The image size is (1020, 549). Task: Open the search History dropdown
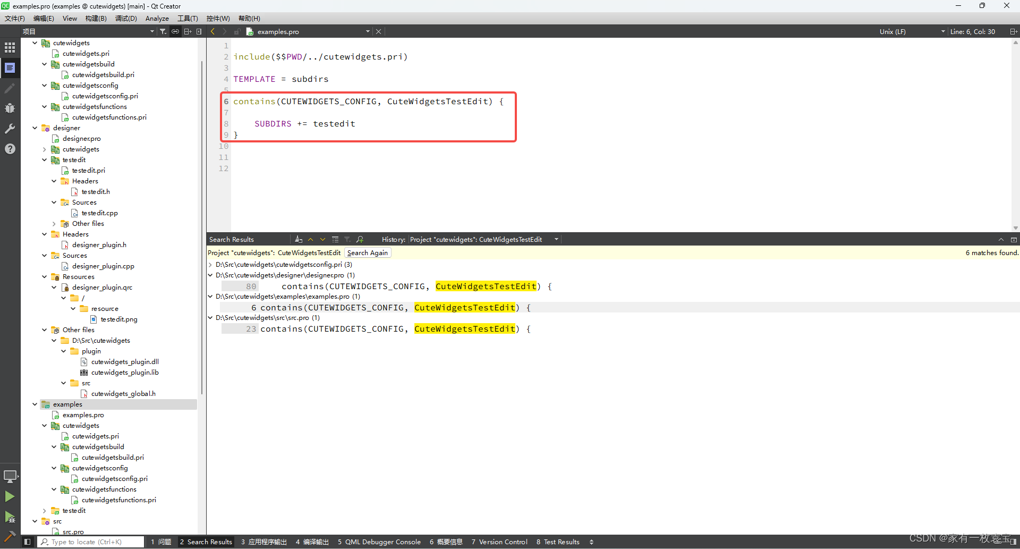484,239
